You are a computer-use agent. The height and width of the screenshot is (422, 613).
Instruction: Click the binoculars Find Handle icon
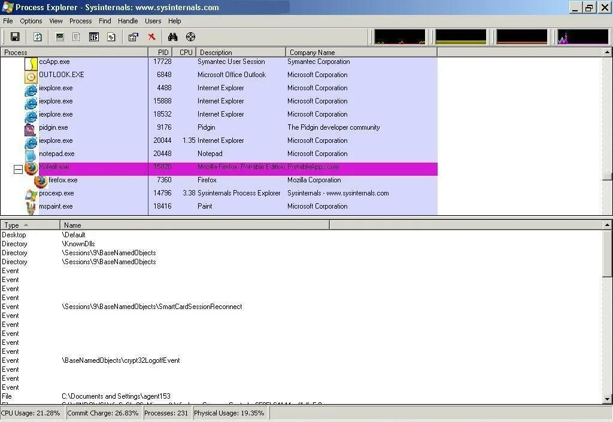(x=172, y=36)
